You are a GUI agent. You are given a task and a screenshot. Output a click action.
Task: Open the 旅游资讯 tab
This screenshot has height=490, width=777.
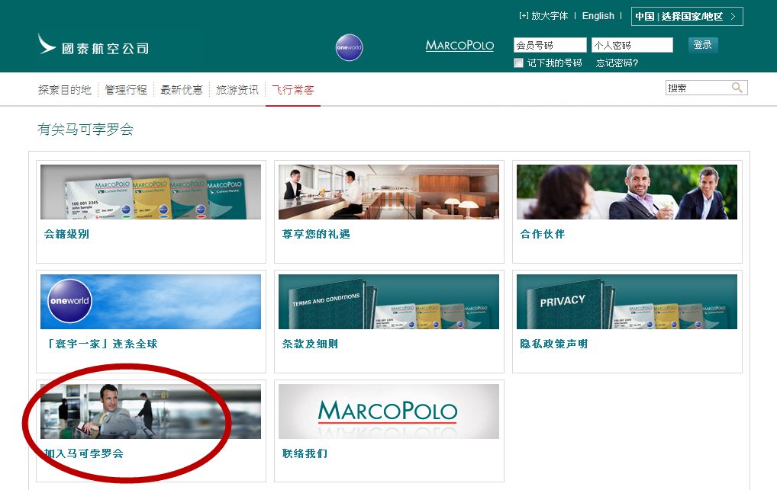pos(237,88)
